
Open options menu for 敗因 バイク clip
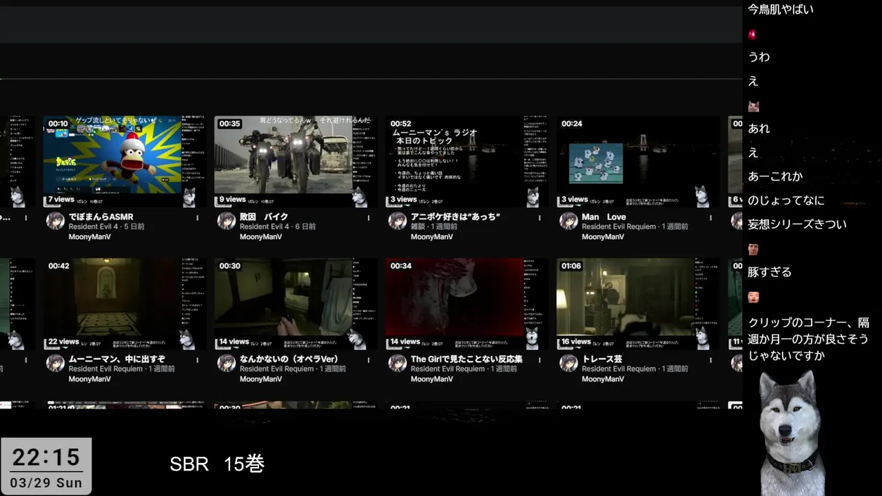pyautogui.click(x=368, y=218)
